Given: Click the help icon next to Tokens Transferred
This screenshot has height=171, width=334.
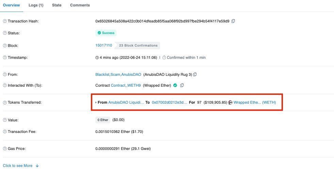Looking at the screenshot, I should [x=5, y=102].
